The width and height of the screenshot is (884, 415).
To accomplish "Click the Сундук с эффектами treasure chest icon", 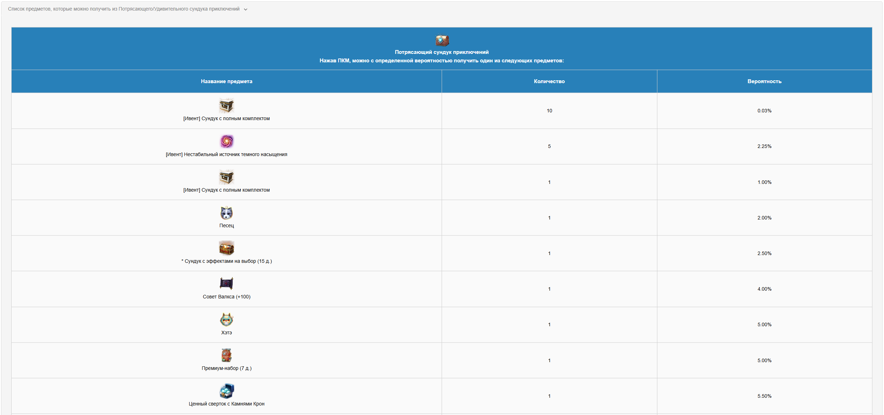I will (226, 248).
